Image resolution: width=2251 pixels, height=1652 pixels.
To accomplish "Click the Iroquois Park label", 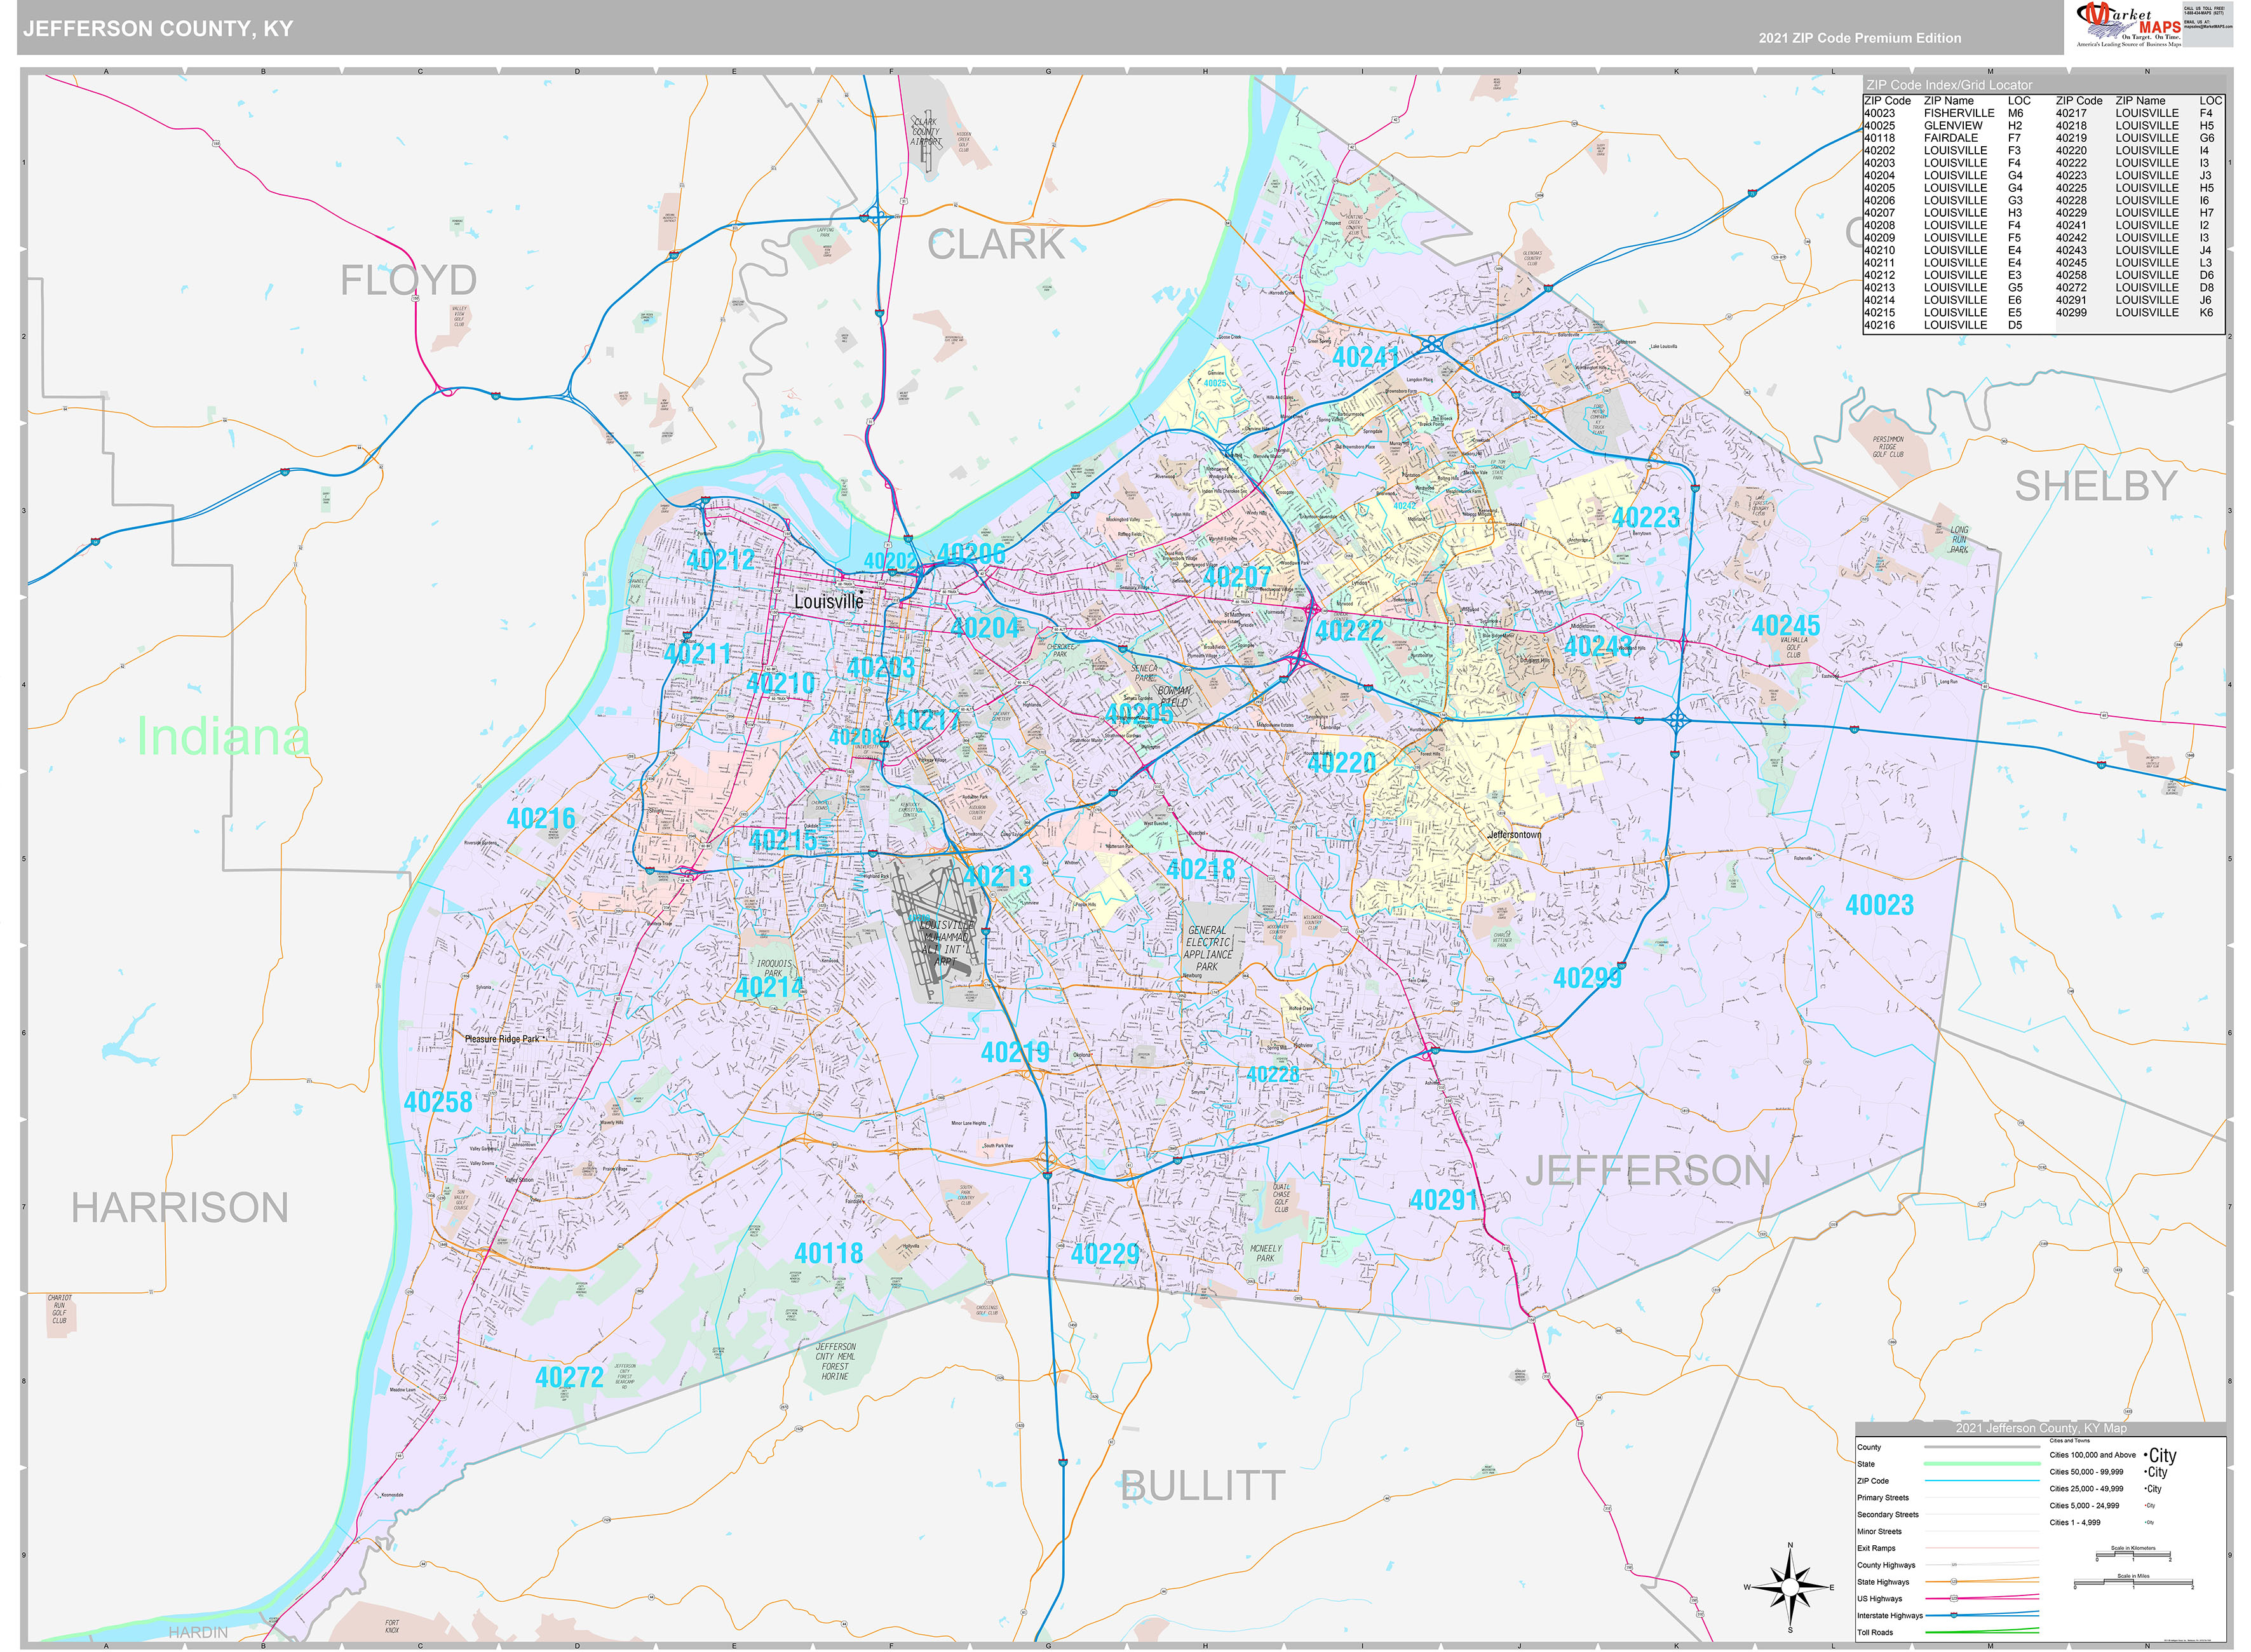I will tap(774, 969).
